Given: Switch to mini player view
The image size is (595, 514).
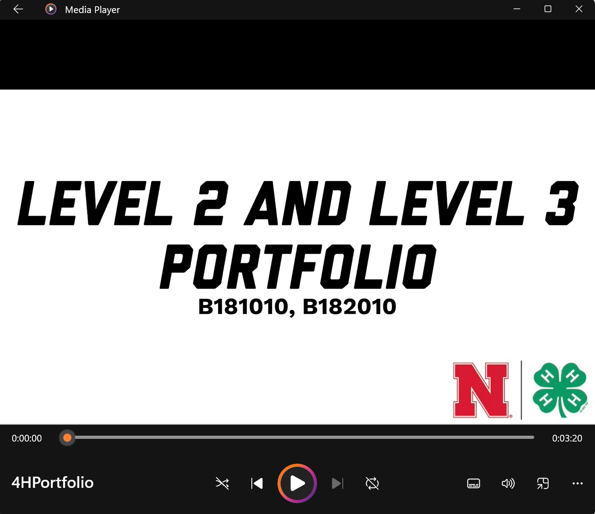Looking at the screenshot, I should click(x=543, y=483).
